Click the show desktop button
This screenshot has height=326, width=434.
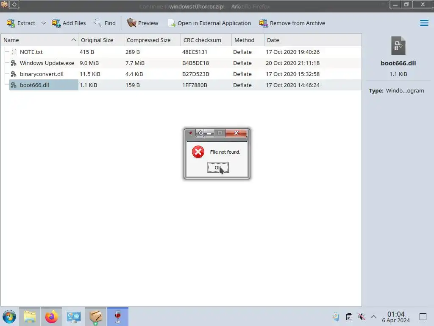click(423, 317)
